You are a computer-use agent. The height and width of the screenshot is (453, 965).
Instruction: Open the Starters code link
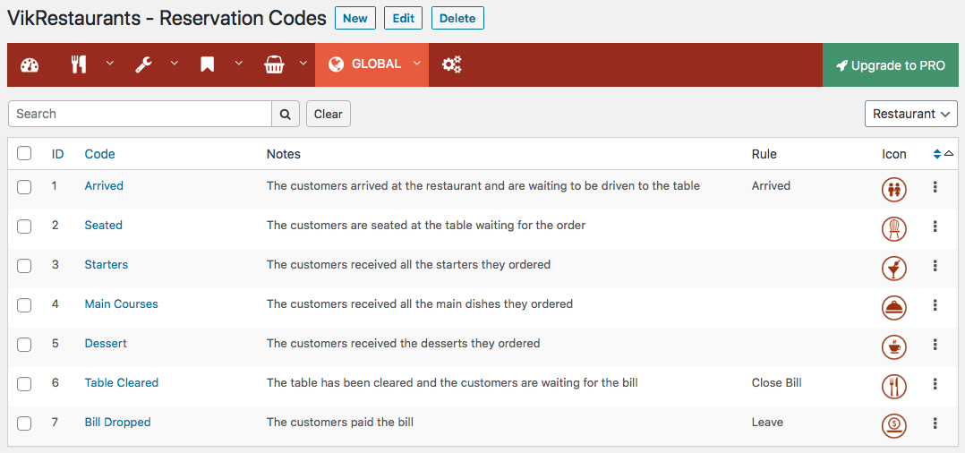pos(107,264)
